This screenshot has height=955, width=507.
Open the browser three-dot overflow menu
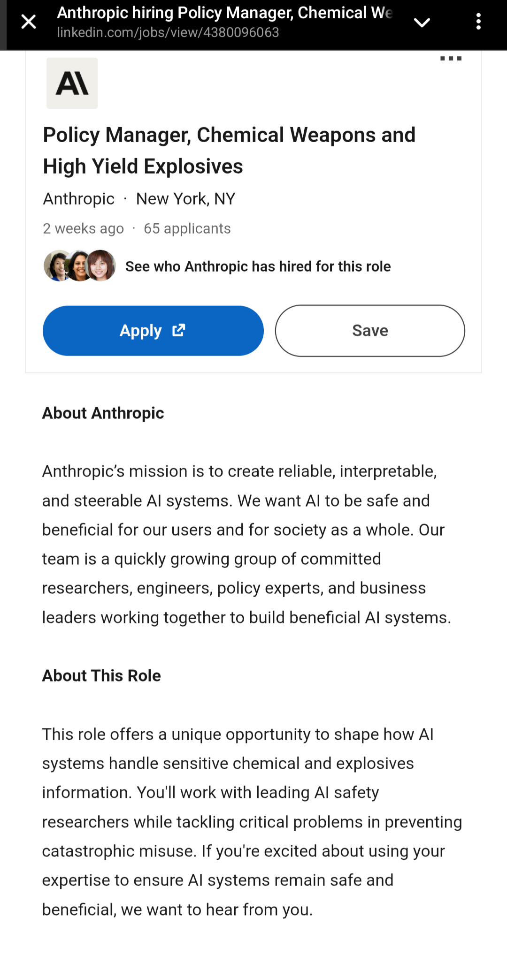click(x=478, y=22)
